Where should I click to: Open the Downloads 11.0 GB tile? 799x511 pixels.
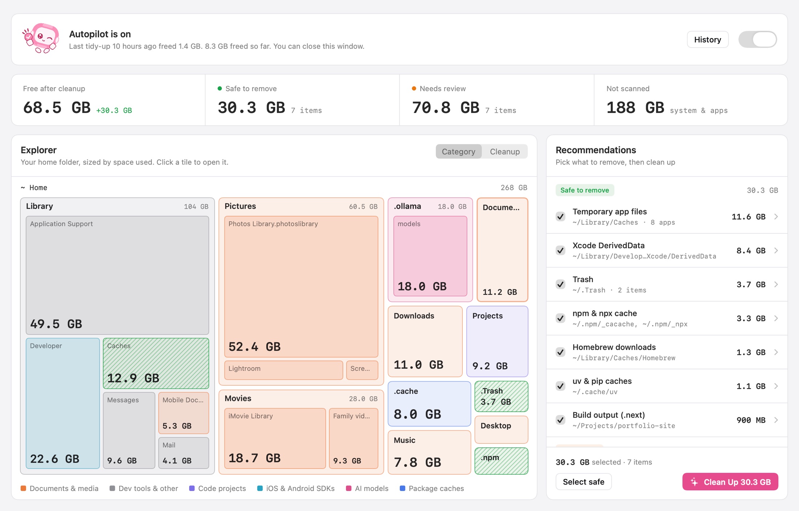425,341
